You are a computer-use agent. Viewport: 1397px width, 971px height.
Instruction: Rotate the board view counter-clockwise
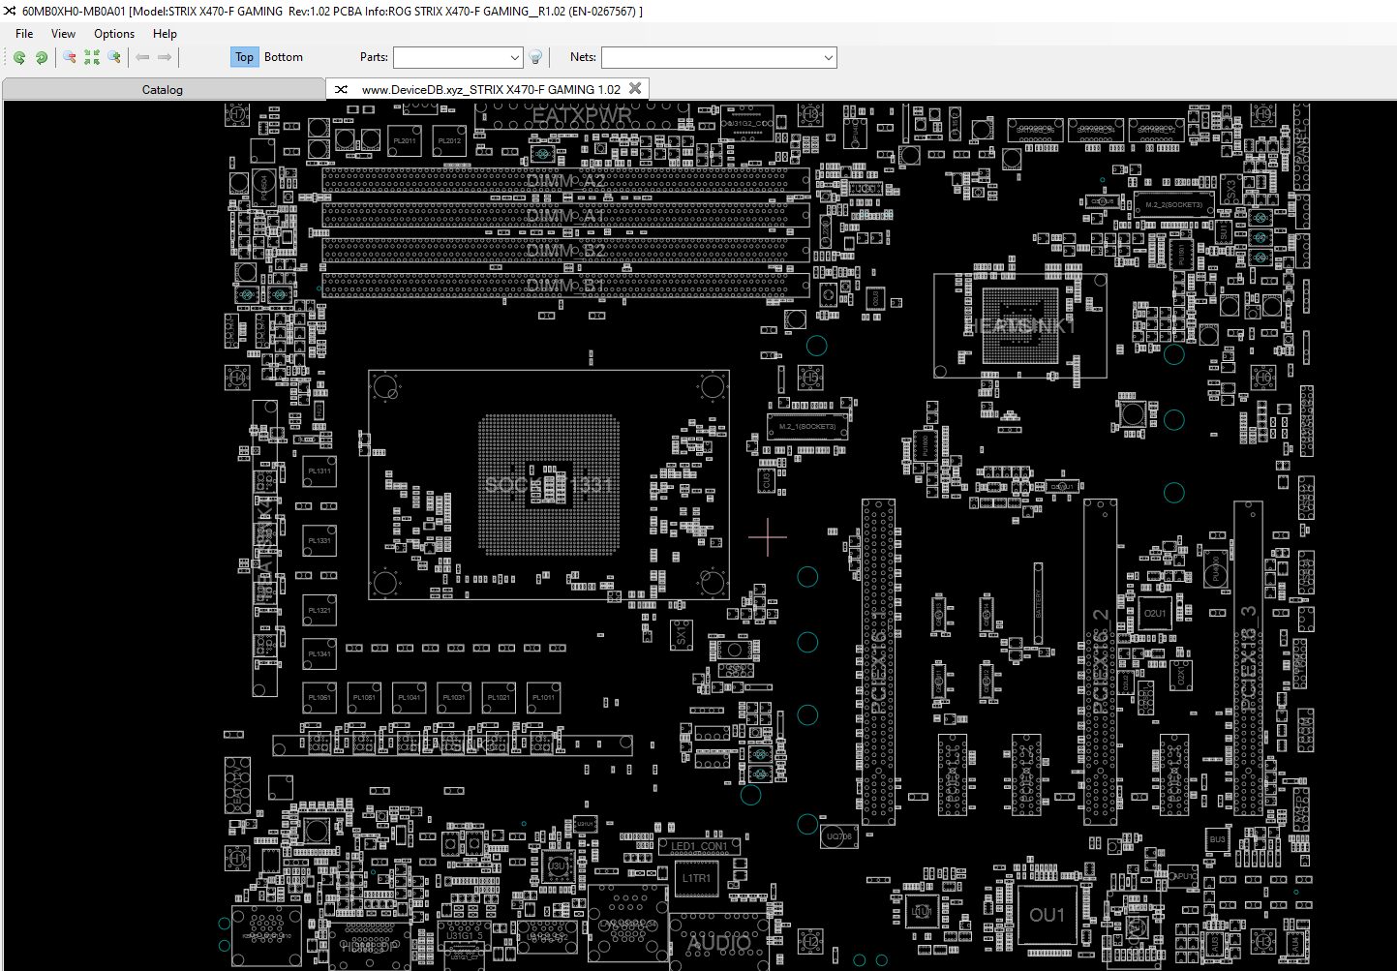point(19,58)
